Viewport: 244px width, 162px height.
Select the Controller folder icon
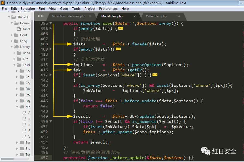click(x=22, y=77)
